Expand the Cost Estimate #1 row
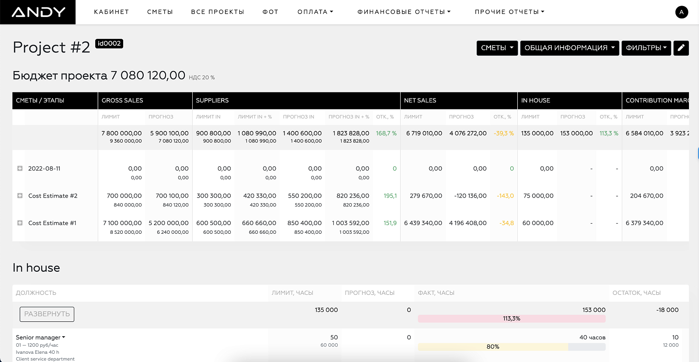This screenshot has width=699, height=362. coord(20,223)
